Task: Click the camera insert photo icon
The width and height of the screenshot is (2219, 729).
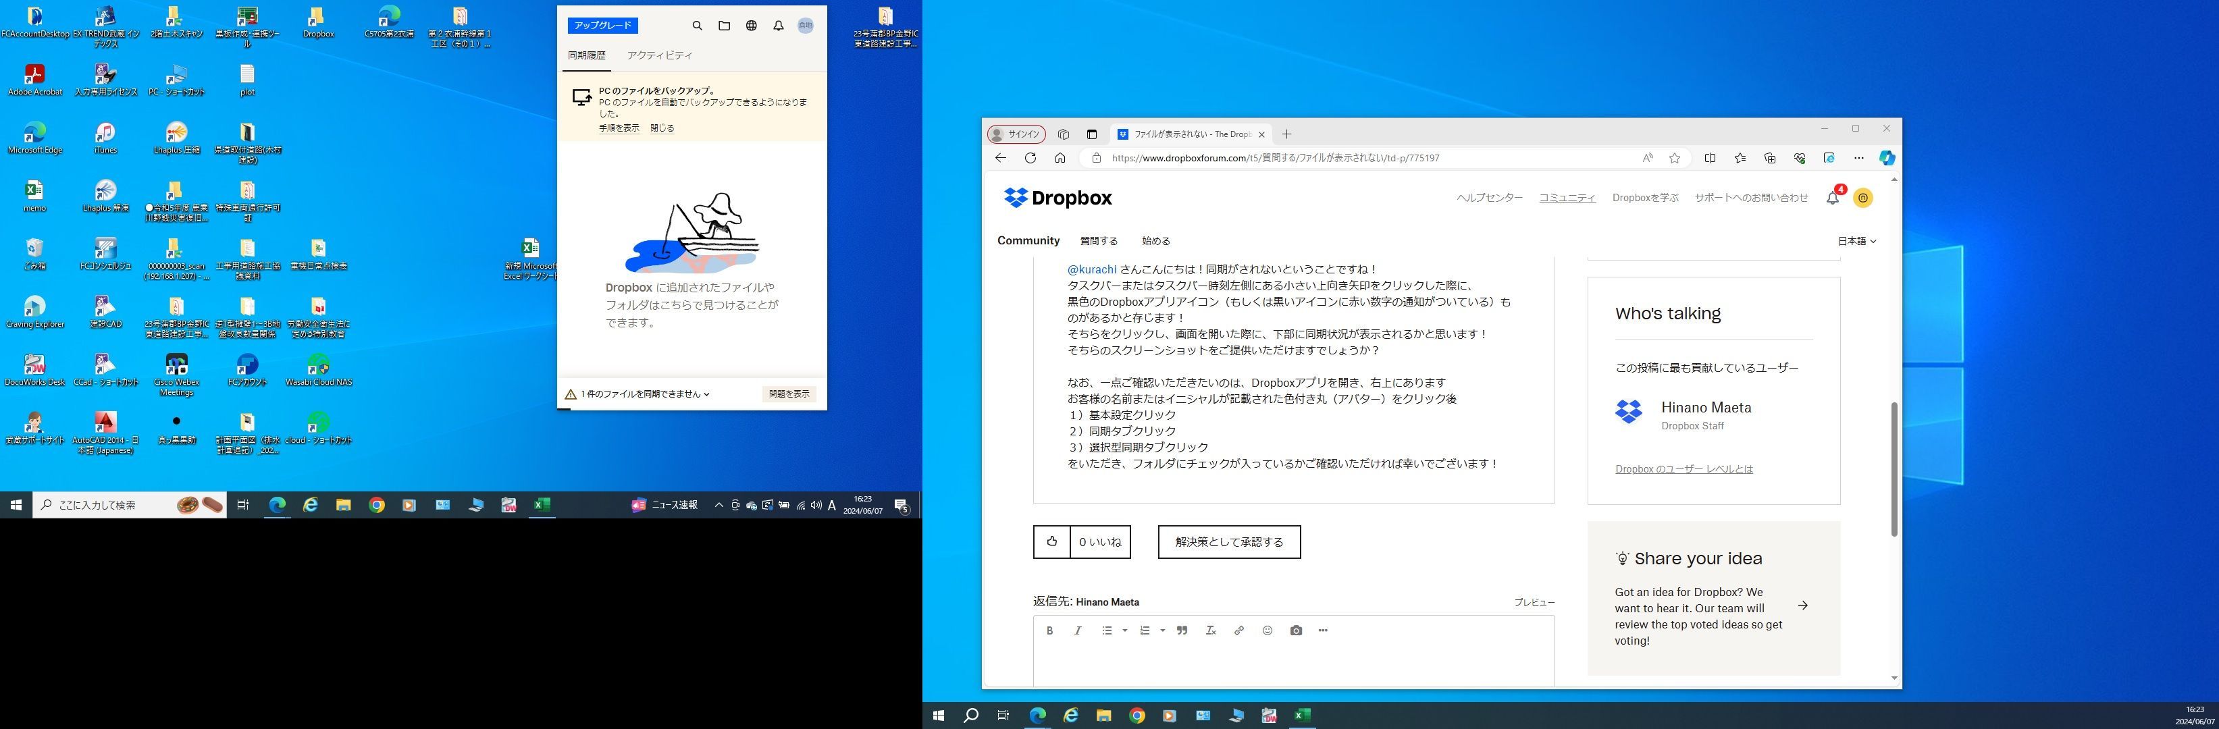Action: (x=1296, y=631)
